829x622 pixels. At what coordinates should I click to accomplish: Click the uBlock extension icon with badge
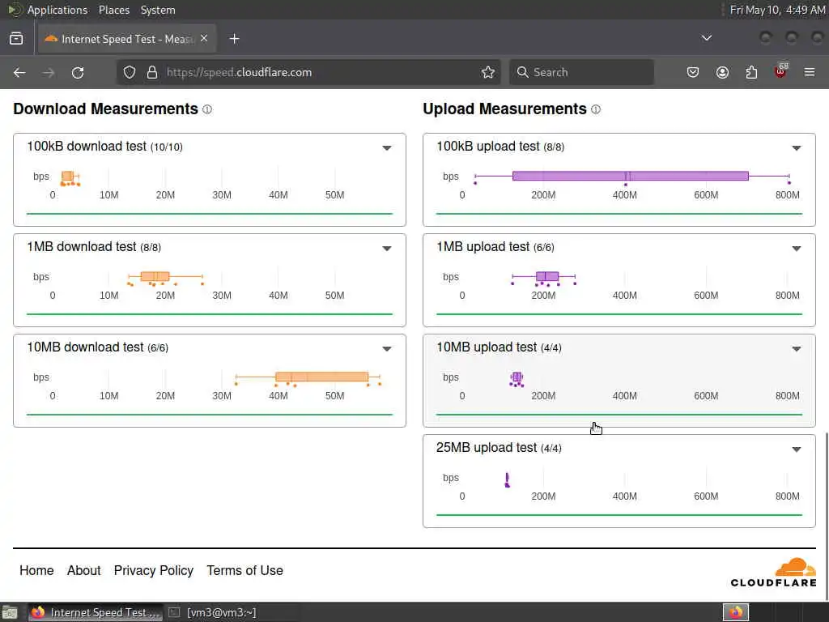[x=781, y=71]
